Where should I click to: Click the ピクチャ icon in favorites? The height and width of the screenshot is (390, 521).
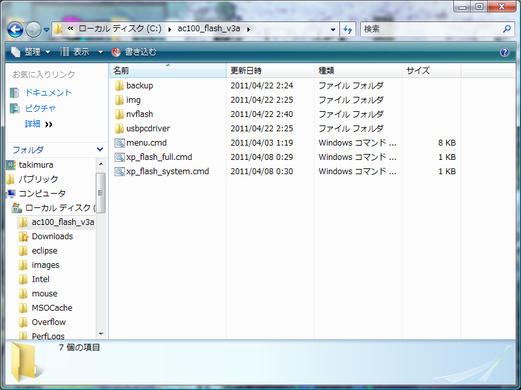pos(14,109)
